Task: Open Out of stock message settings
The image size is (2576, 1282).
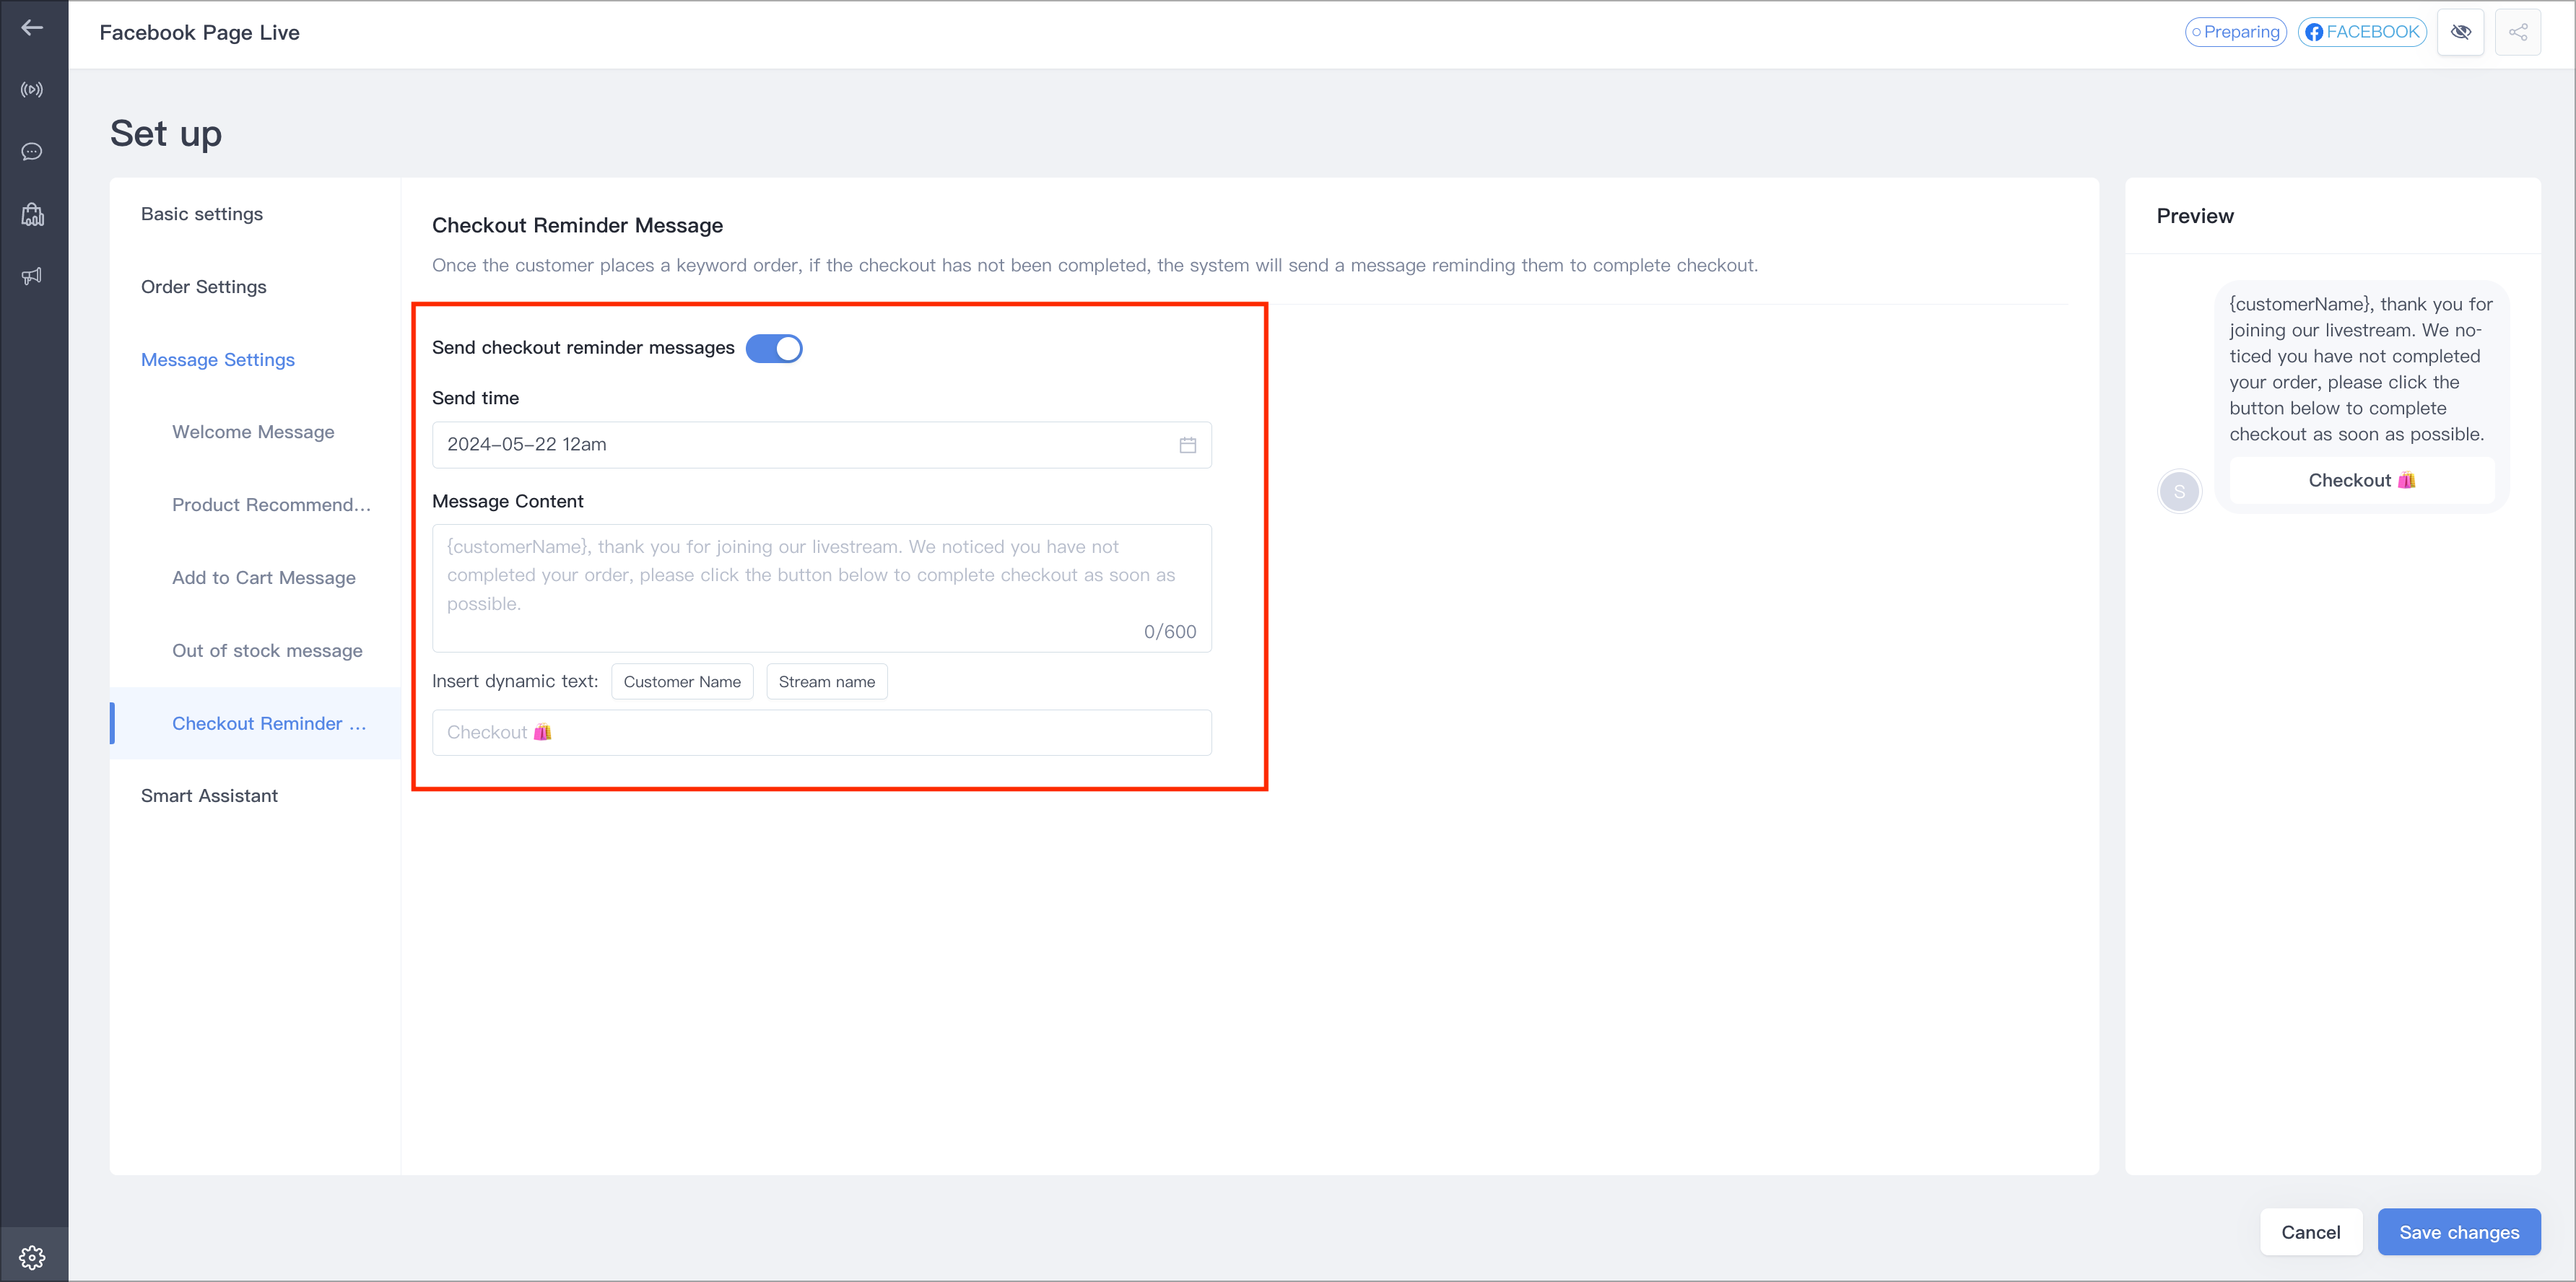Action: [x=267, y=651]
